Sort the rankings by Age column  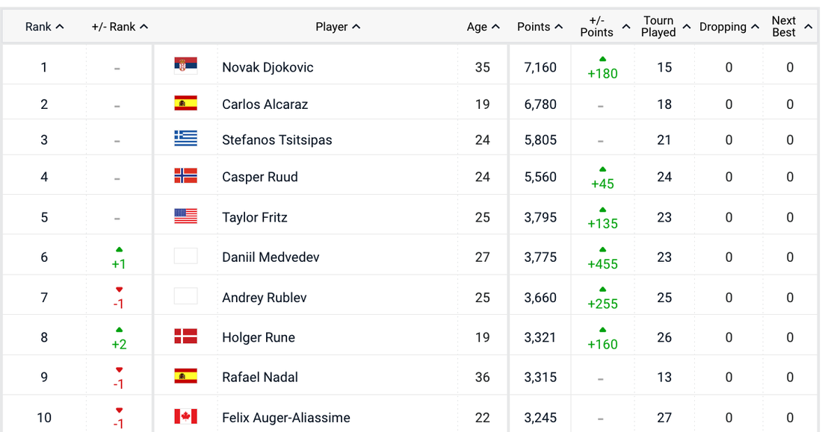pos(483,27)
